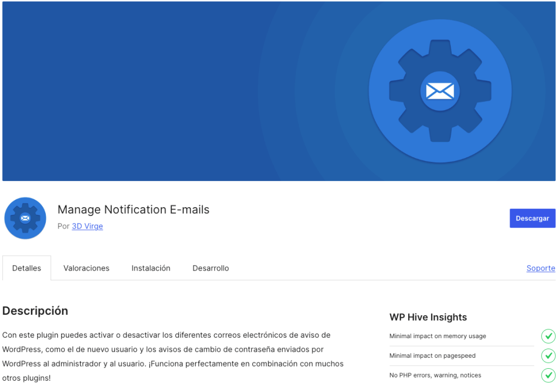Click the checkmark beside memory usage insight
The image size is (558, 384).
[548, 336]
